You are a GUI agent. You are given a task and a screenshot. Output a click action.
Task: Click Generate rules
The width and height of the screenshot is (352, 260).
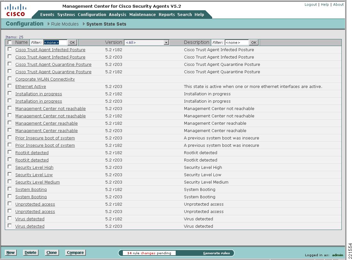tap(216, 253)
